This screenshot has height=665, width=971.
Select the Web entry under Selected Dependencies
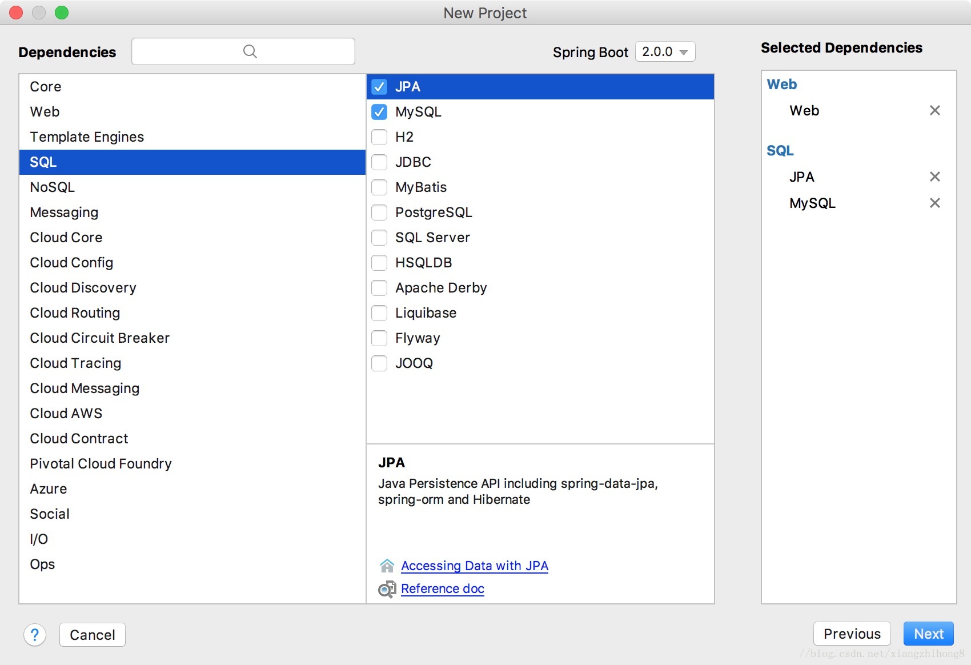(x=804, y=110)
